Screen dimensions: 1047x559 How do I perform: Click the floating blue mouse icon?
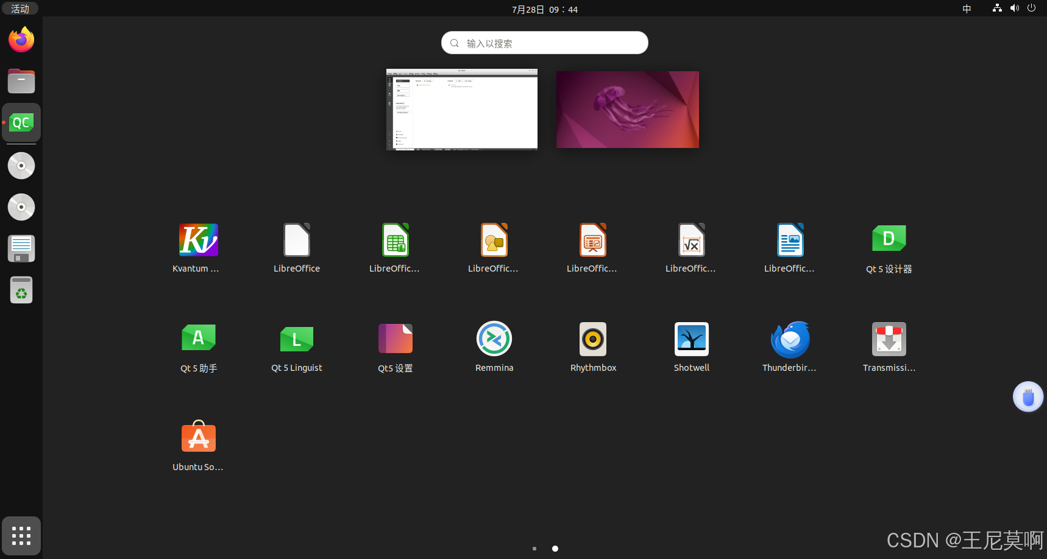coord(1028,397)
